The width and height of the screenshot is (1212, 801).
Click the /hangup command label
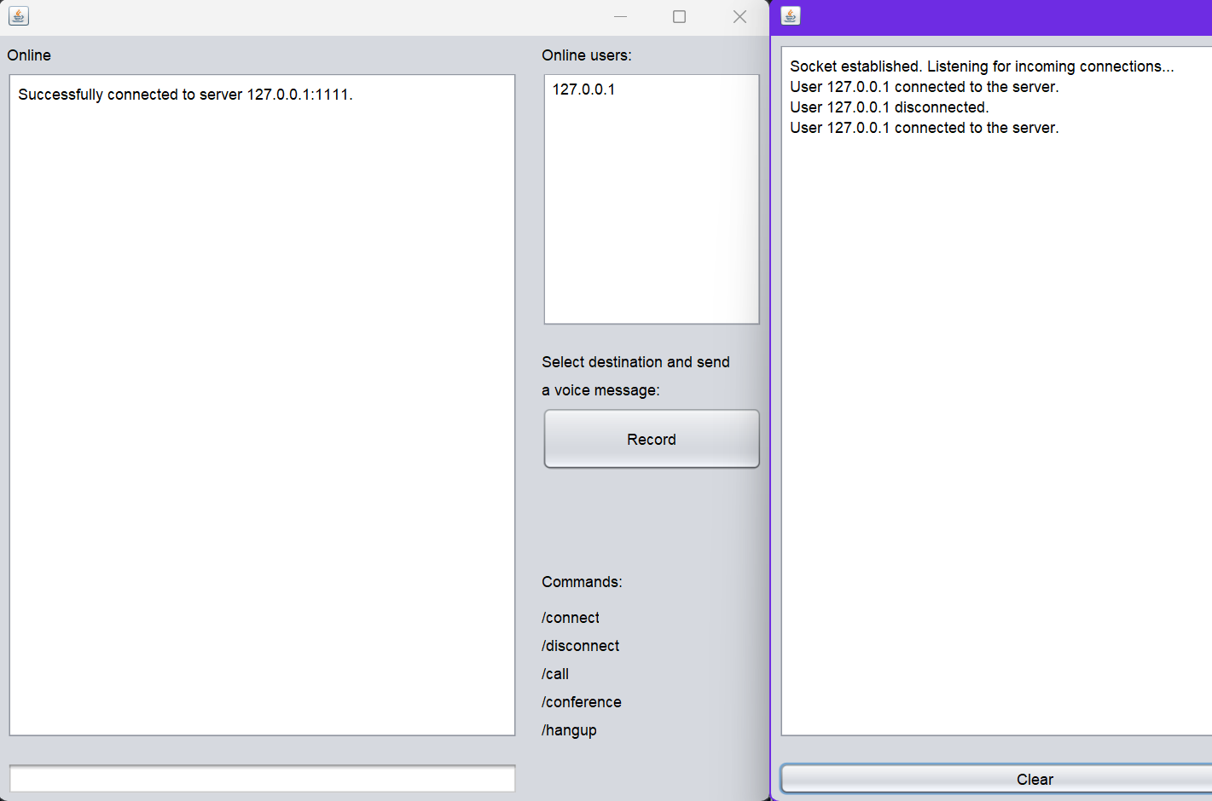point(569,730)
